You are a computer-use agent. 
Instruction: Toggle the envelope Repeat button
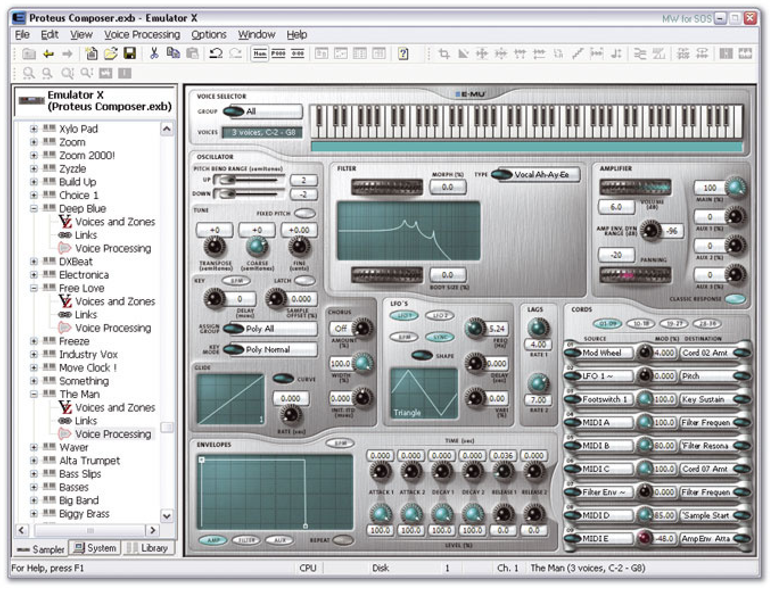[343, 540]
